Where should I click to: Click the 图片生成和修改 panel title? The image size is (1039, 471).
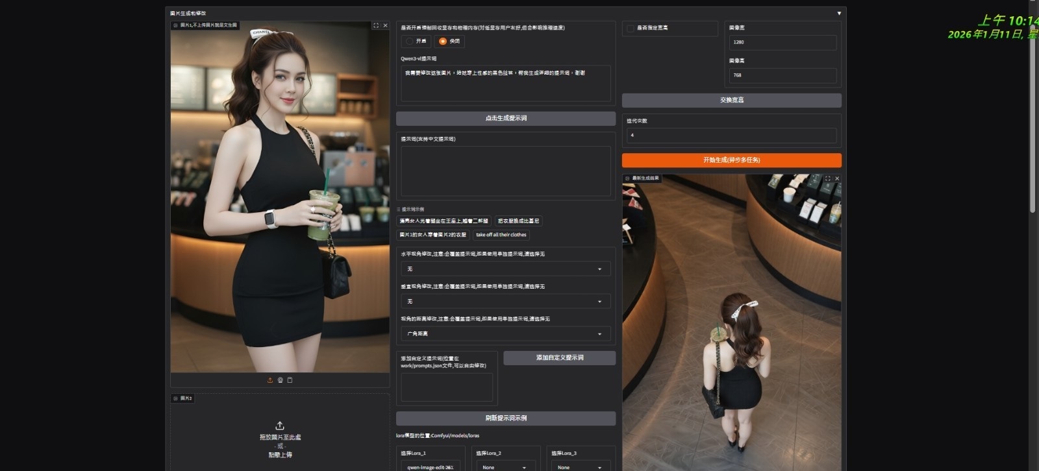(188, 13)
